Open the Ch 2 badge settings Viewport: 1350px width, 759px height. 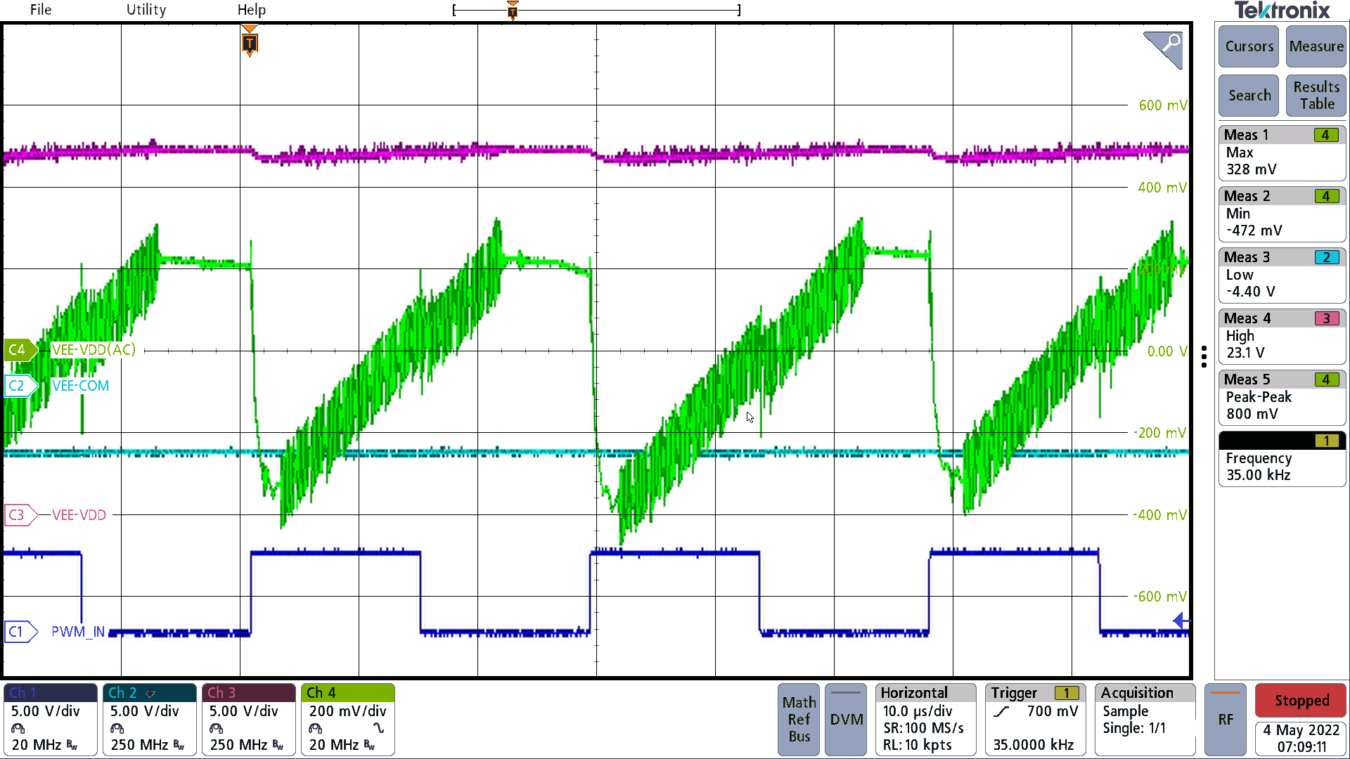coord(149,719)
